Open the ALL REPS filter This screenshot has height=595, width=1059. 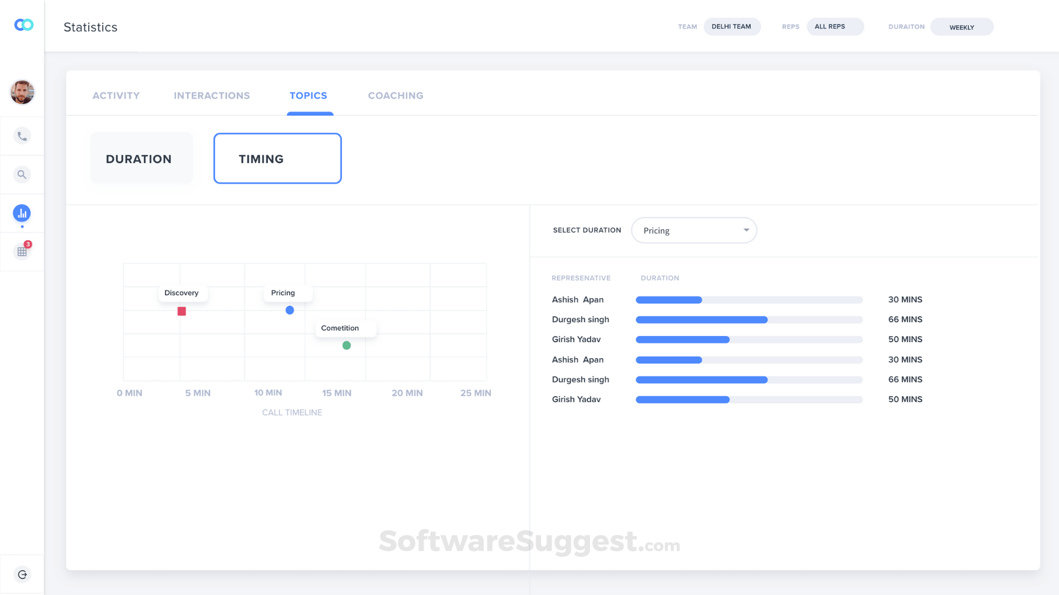coord(835,26)
